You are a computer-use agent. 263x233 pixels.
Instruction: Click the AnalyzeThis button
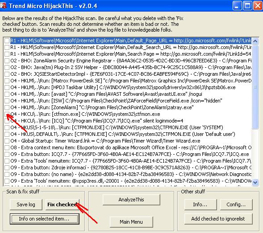(x=131, y=200)
